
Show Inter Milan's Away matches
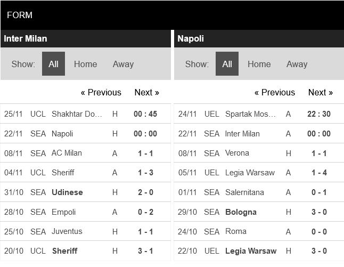tap(123, 64)
